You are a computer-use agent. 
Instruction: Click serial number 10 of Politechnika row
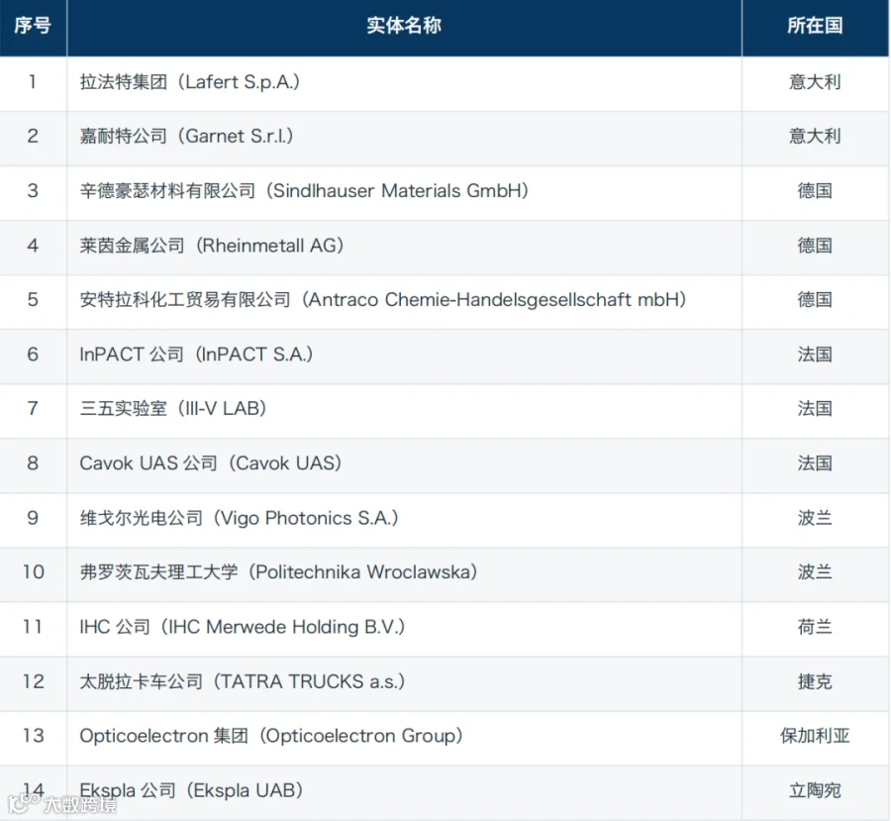click(x=33, y=572)
